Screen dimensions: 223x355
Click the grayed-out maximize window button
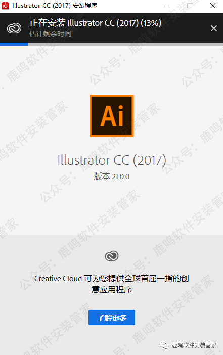tap(190, 6)
